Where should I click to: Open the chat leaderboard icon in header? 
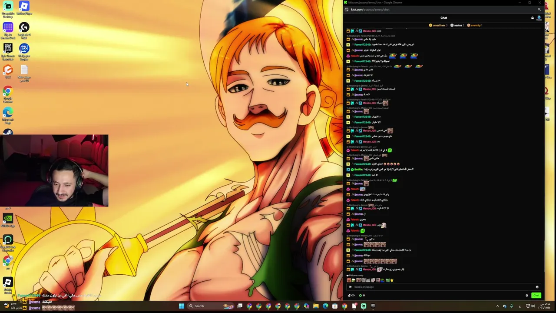tap(533, 18)
